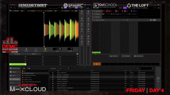Viewport: 170px width, 95px height.
Task: Open the FX sidebar section
Action: click(15, 83)
